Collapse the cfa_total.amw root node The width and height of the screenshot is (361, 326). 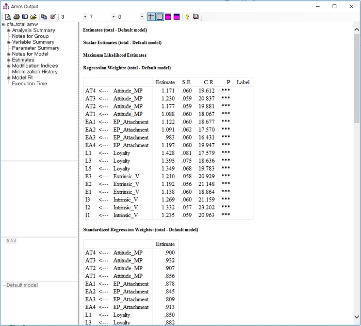pos(3,24)
